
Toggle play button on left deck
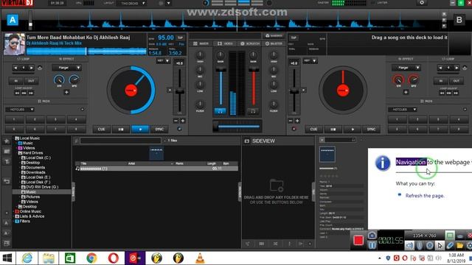point(140,130)
